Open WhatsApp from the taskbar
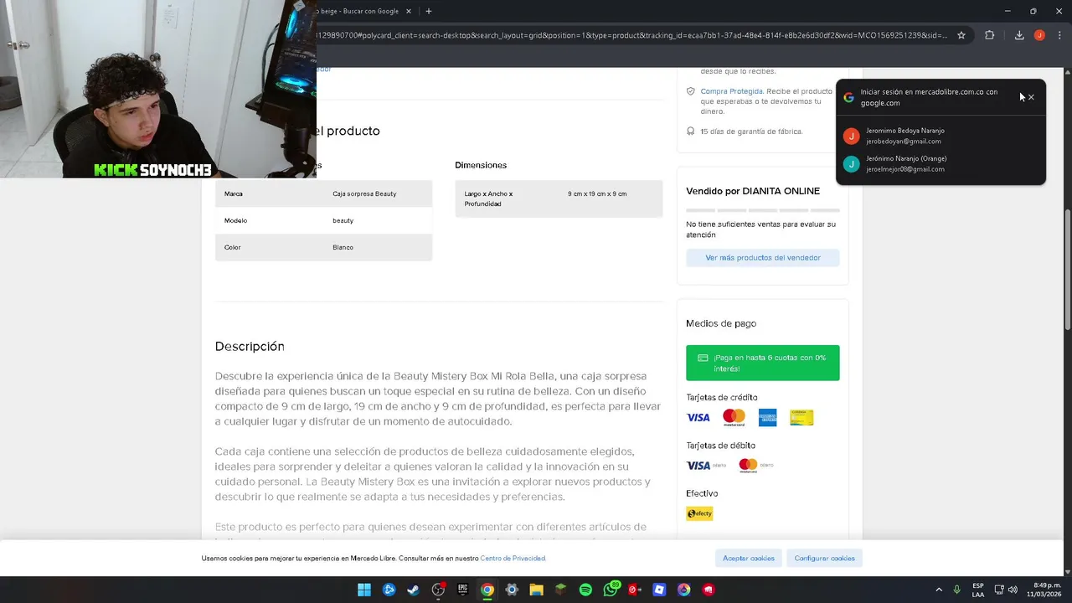 (x=611, y=590)
